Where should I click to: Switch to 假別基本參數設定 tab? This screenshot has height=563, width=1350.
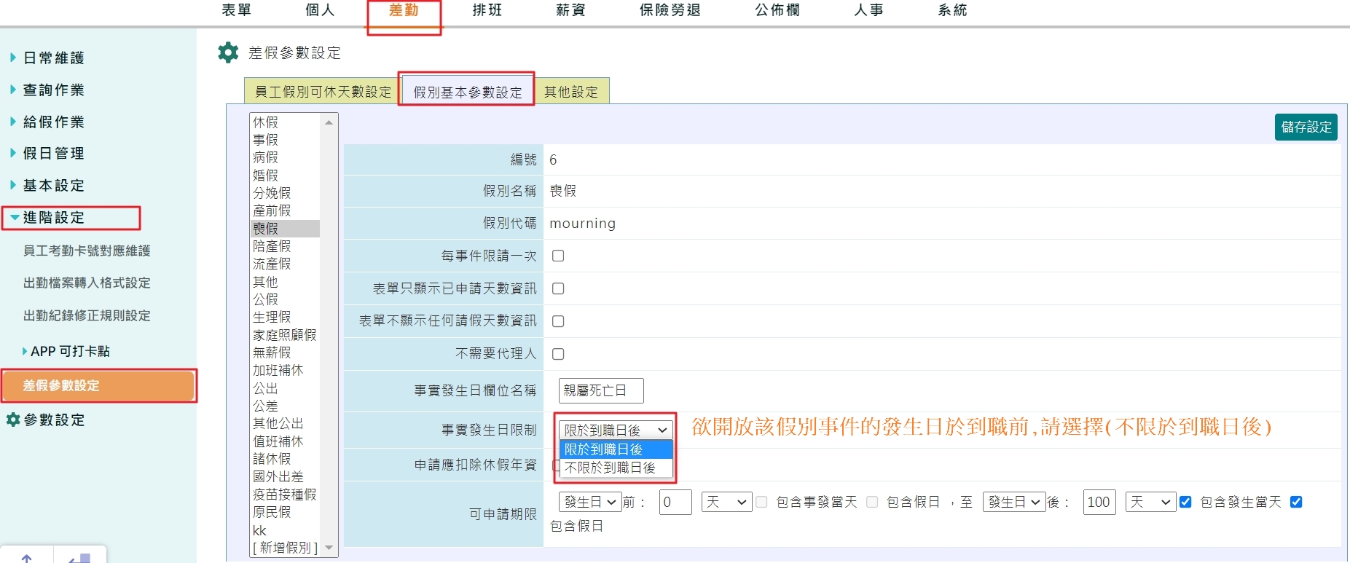(468, 92)
